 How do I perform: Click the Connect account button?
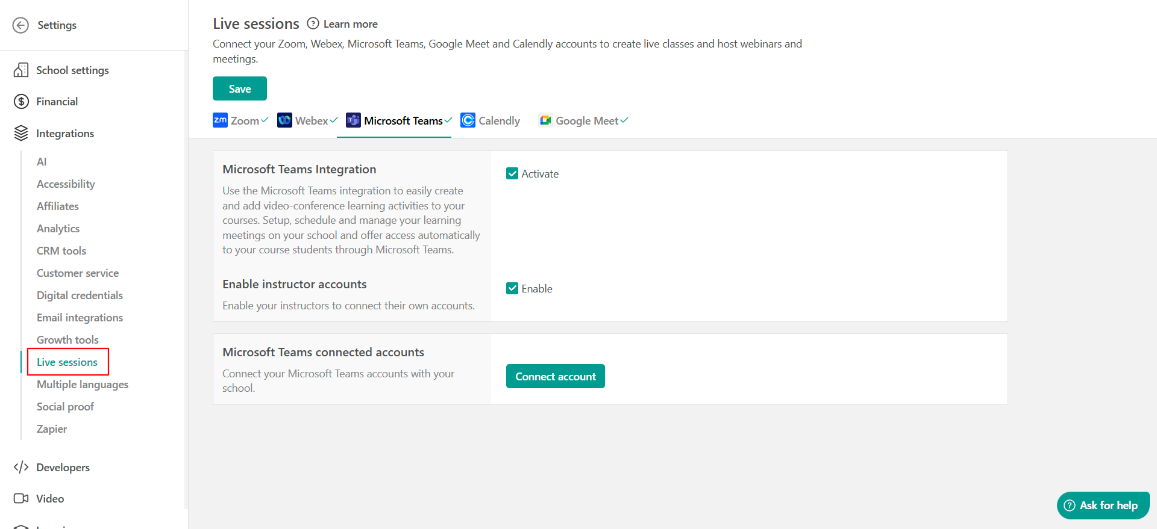(x=556, y=376)
